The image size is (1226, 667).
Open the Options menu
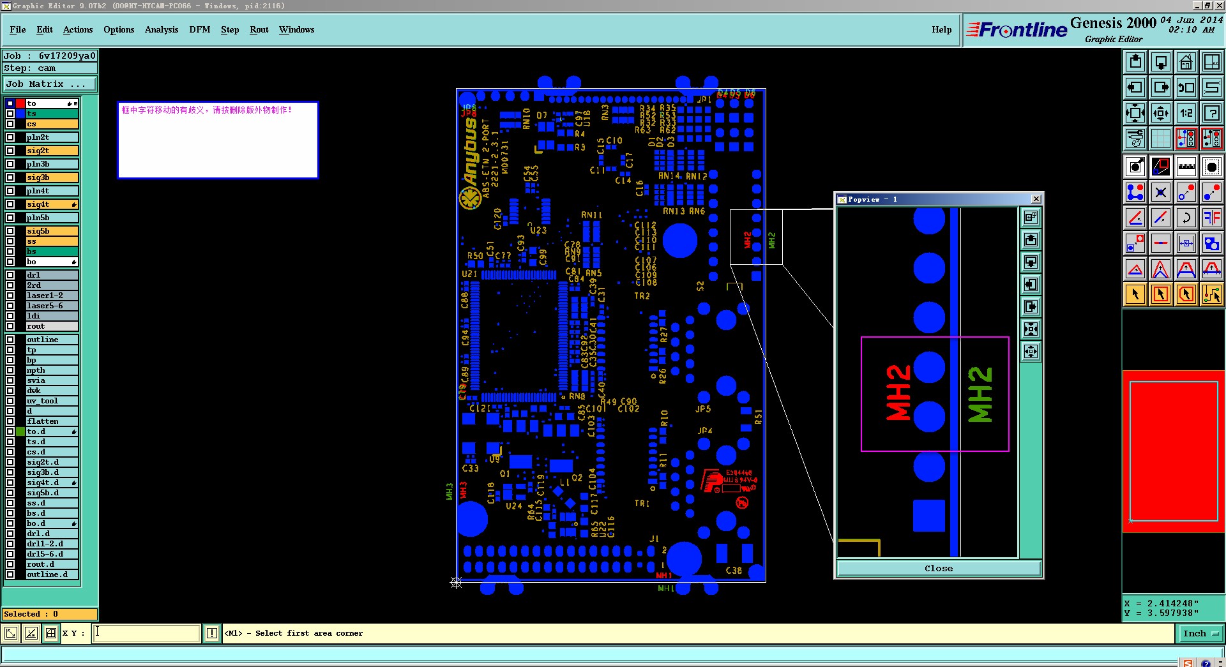(x=119, y=29)
